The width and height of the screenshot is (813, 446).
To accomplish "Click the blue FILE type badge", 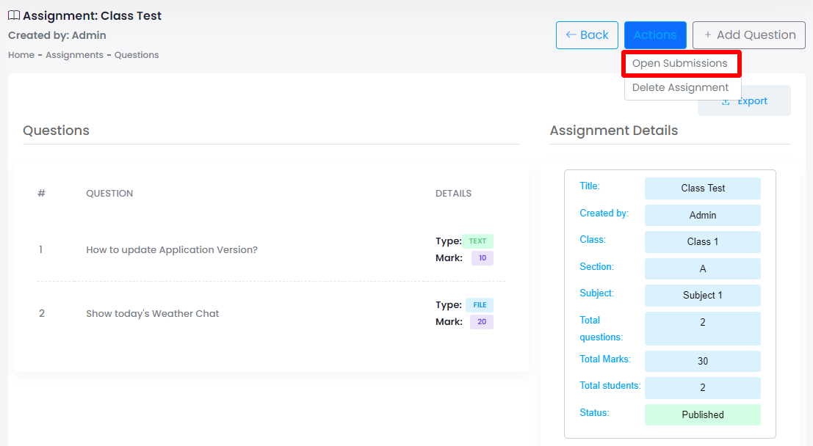I will pyautogui.click(x=480, y=304).
